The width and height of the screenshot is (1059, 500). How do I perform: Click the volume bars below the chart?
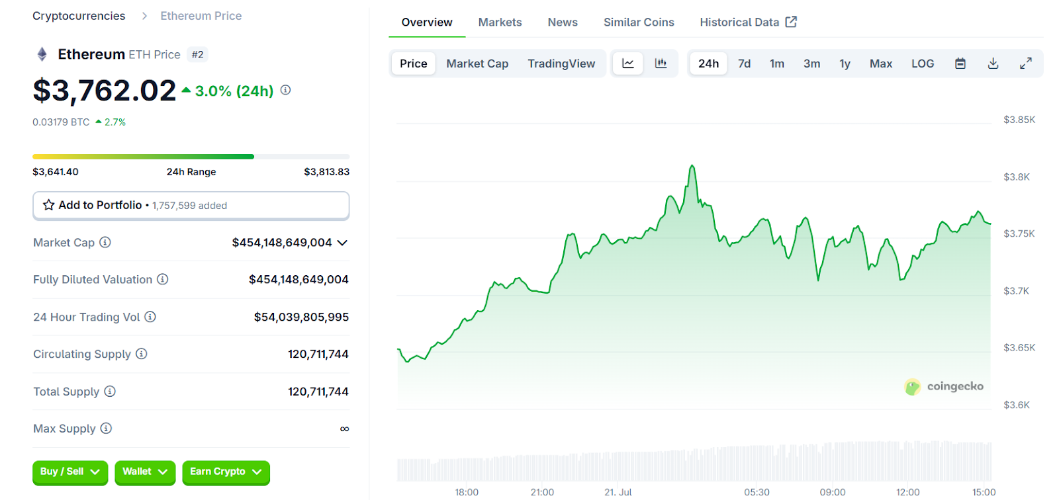694,460
